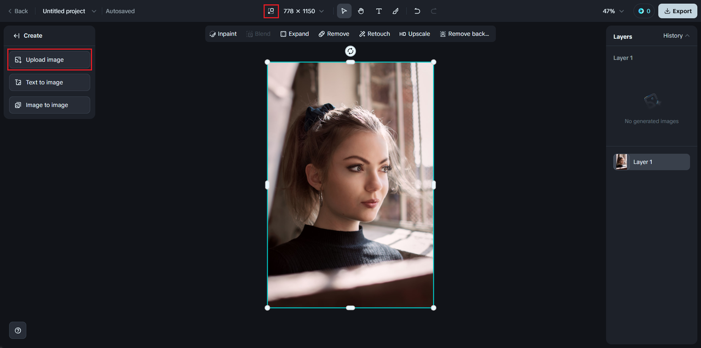Redo the last action
This screenshot has height=348, width=701.
[434, 11]
